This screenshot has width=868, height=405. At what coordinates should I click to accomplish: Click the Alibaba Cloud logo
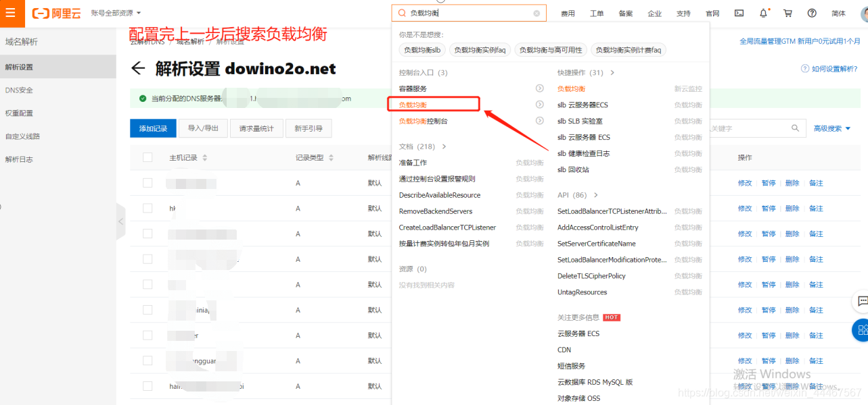click(57, 13)
